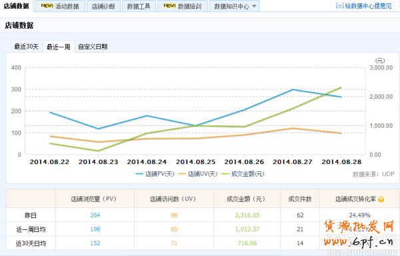The image size is (400, 256).
Task: Click the orange question mark next to 店铺成交转化率
Action: pyautogui.click(x=381, y=199)
